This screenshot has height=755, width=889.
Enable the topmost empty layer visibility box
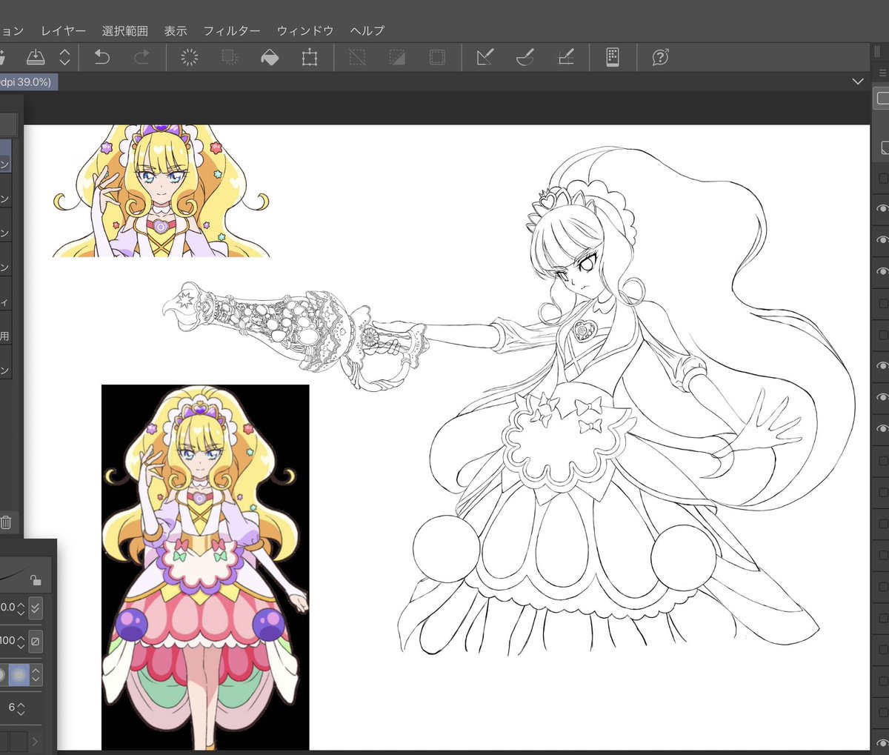883,178
